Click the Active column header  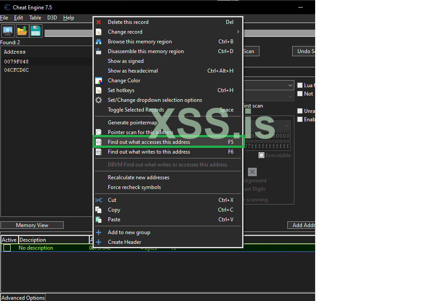9,240
